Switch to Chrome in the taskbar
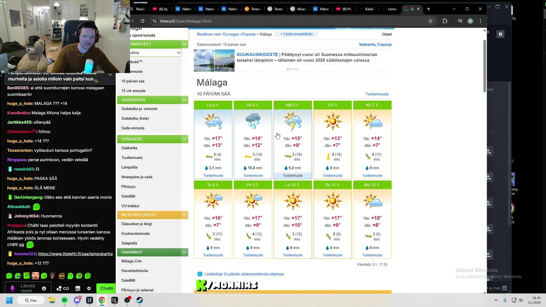 pyautogui.click(x=102, y=300)
